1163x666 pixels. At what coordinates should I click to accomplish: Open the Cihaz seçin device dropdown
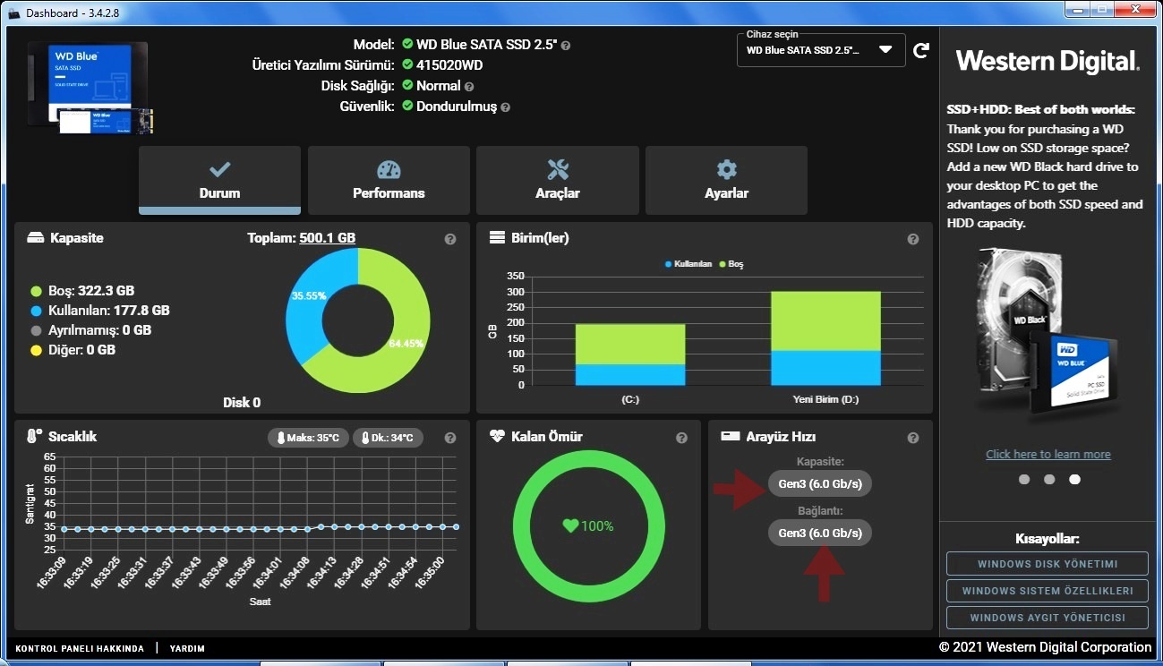822,50
